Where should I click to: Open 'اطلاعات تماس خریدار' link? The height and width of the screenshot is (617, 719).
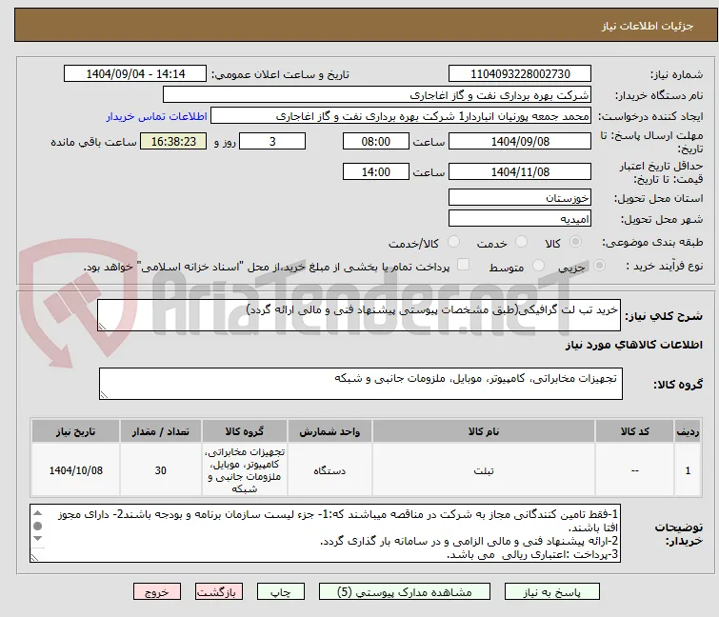pyautogui.click(x=156, y=116)
